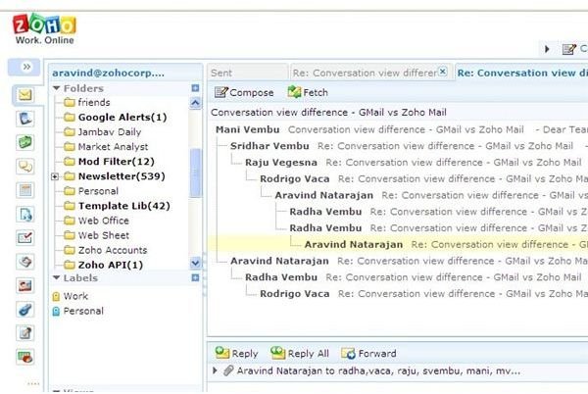Viewport: 588px width, 394px height.
Task: Click the aravind@zohocorp account header
Action: [109, 73]
